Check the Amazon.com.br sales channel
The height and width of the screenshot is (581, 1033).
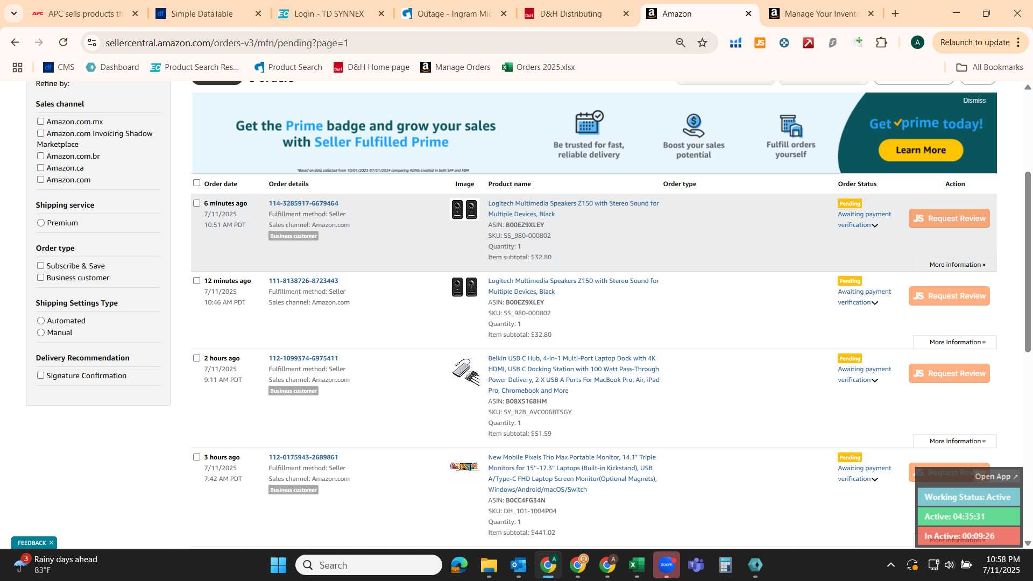(40, 156)
